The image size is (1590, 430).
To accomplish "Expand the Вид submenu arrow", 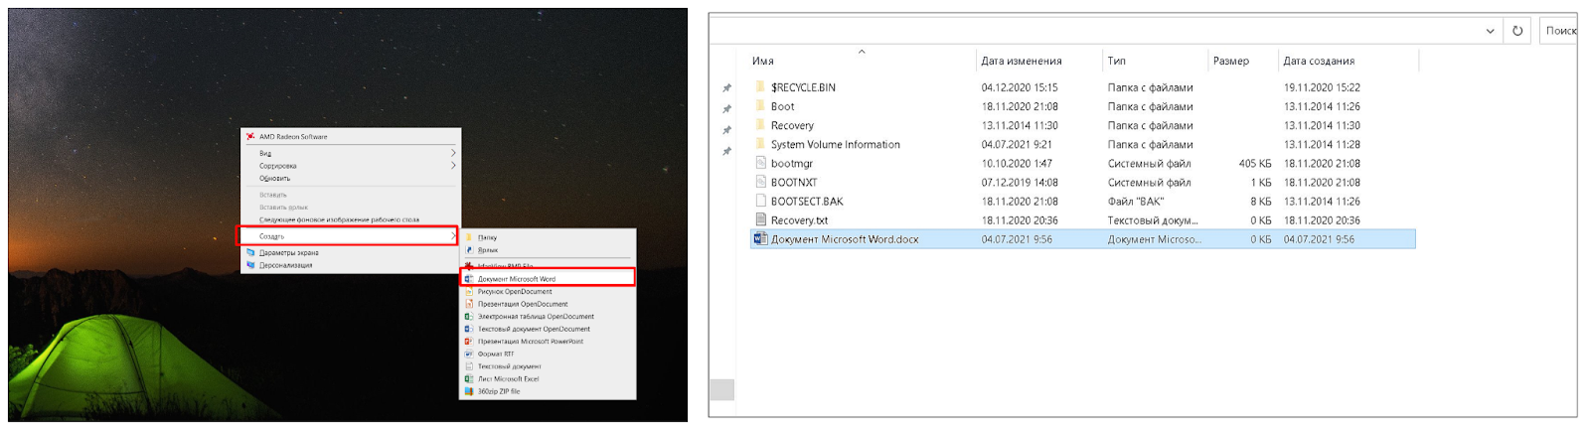I will click(453, 153).
